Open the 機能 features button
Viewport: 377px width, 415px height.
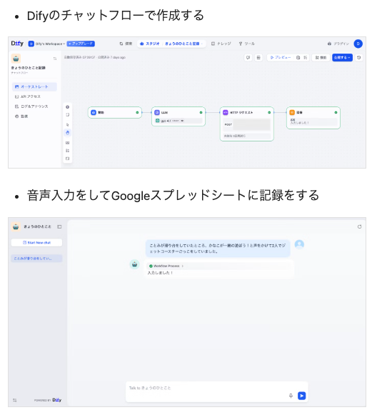tap(321, 57)
